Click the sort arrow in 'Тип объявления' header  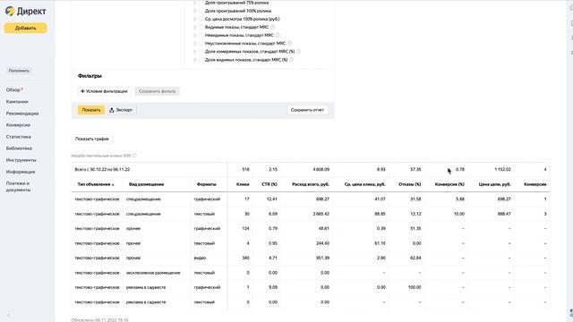(x=113, y=185)
